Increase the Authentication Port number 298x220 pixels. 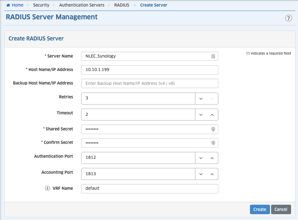point(212,158)
